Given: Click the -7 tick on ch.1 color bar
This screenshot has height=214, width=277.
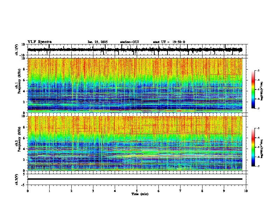Looking at the screenshot, I should [258, 108].
